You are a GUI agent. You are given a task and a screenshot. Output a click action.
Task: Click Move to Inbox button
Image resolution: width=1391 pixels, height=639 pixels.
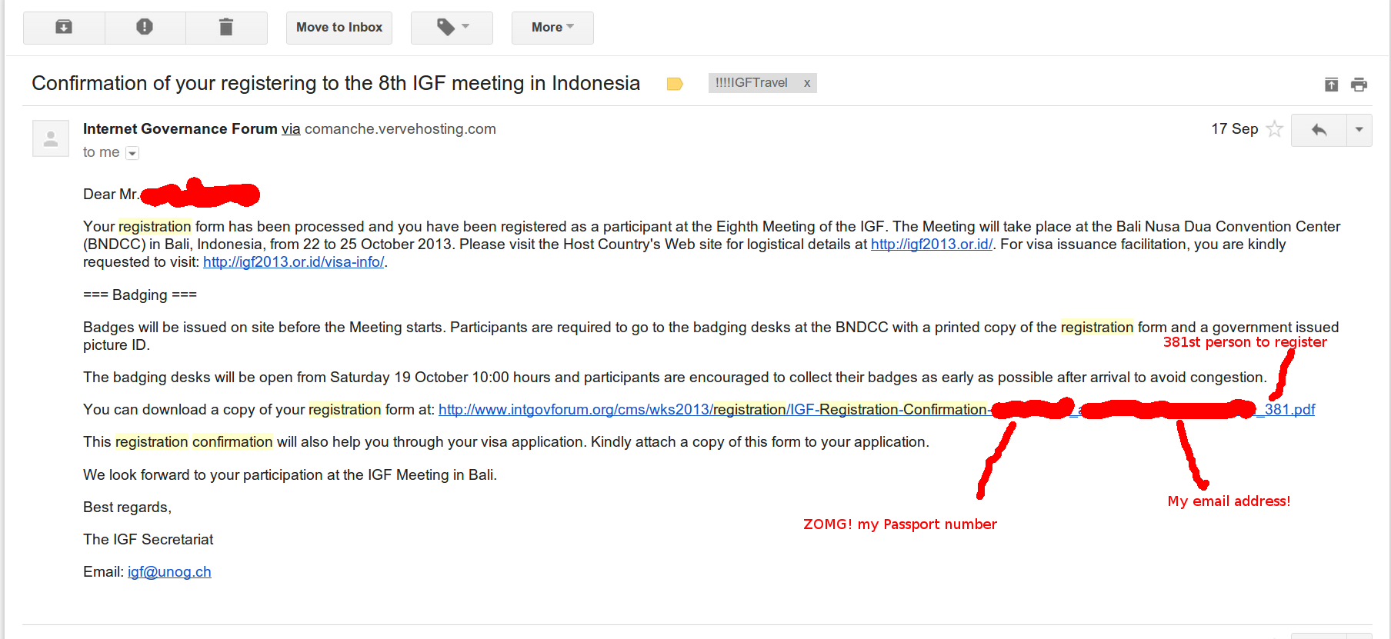(339, 28)
